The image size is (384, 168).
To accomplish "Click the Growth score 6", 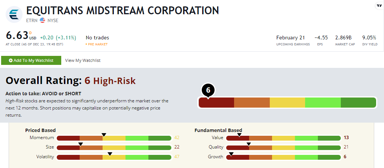I will [345, 157].
